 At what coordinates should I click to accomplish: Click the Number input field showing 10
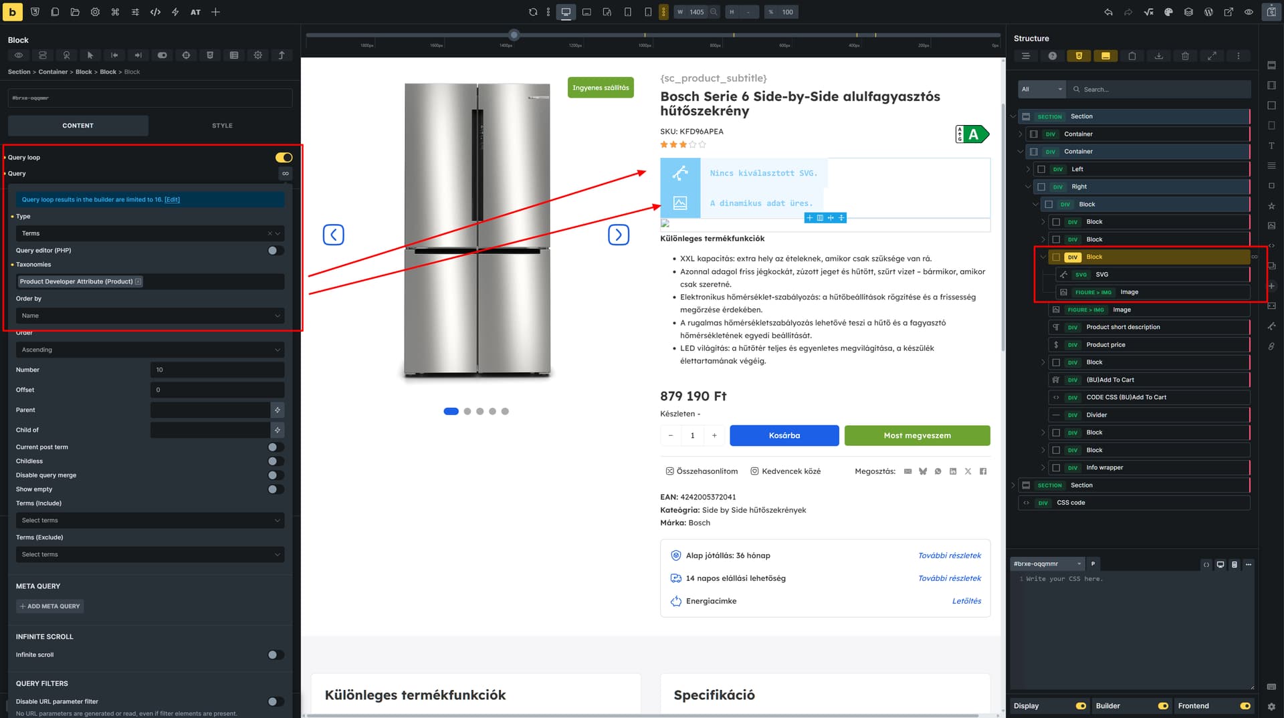coord(217,370)
